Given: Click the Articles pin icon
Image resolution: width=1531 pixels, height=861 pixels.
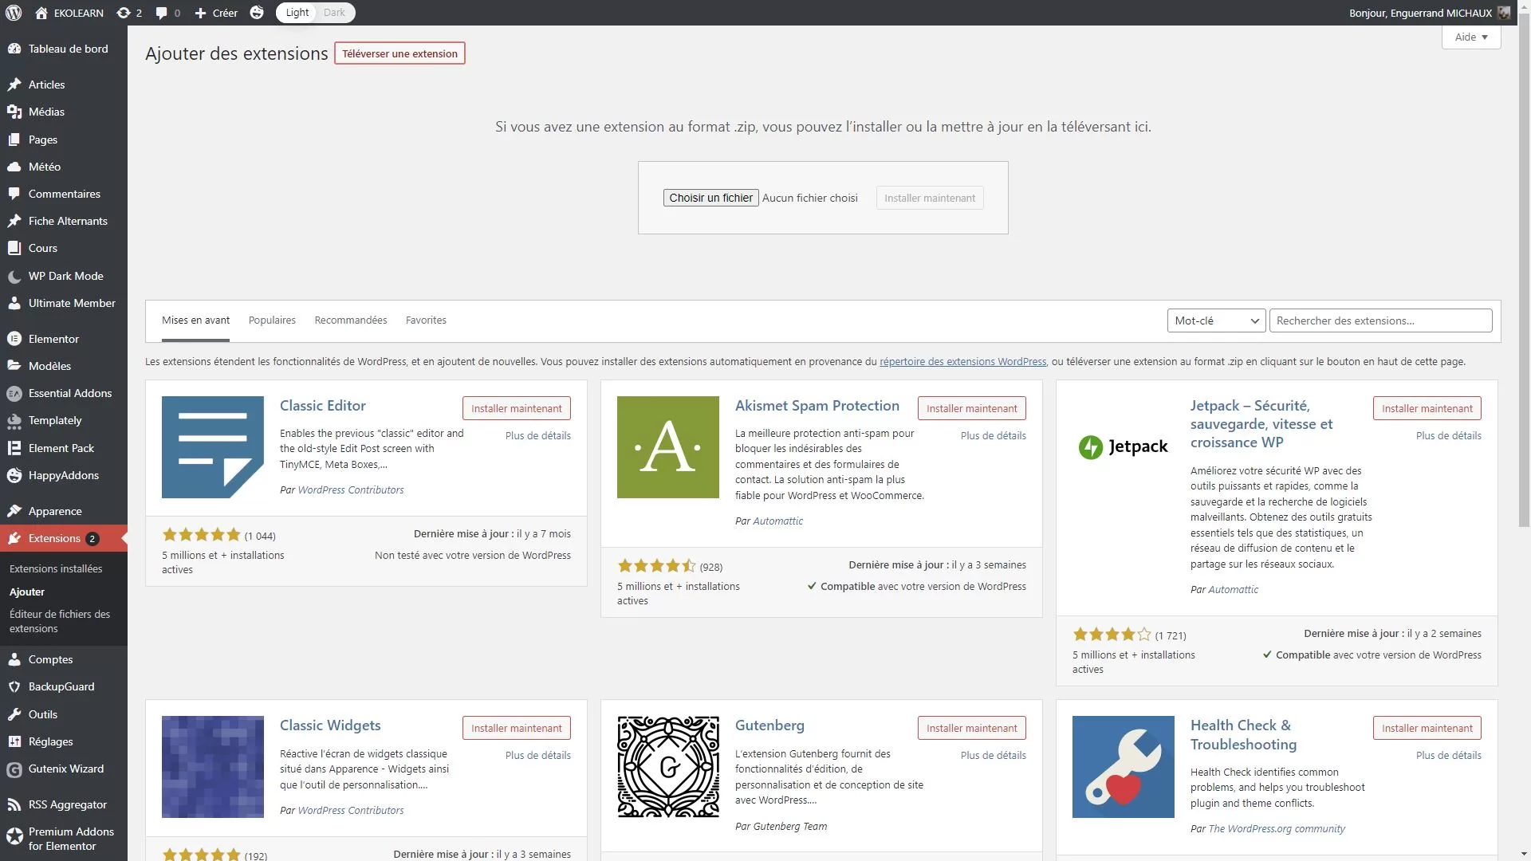Looking at the screenshot, I should pyautogui.click(x=14, y=85).
